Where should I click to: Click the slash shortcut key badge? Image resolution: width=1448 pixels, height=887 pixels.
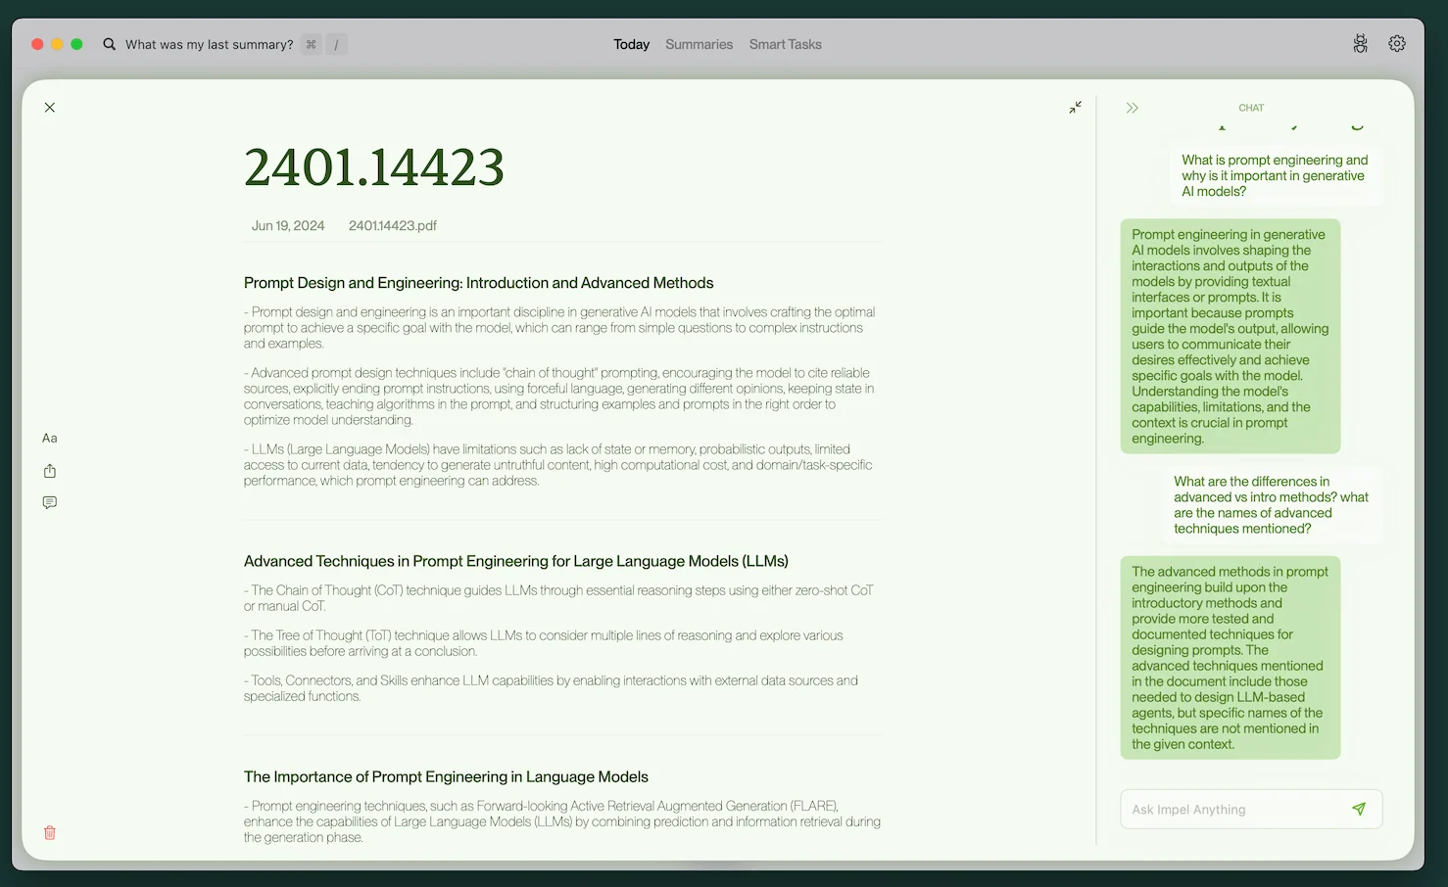(x=336, y=44)
